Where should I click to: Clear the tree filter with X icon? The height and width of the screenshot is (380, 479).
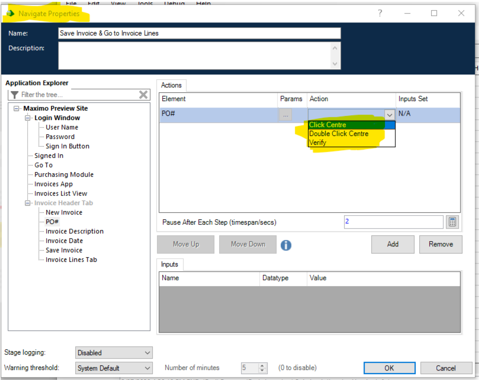click(x=143, y=95)
